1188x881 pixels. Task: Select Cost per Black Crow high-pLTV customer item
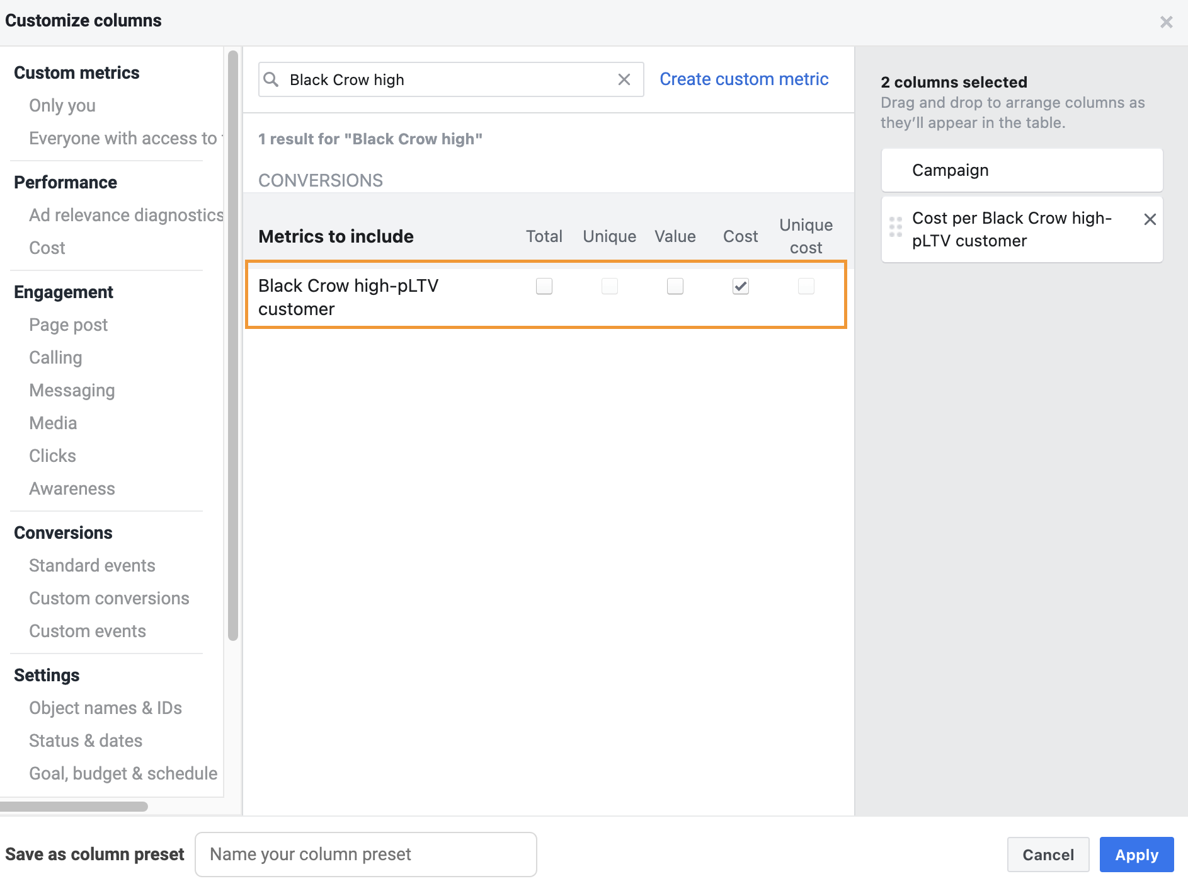pyautogui.click(x=1022, y=229)
